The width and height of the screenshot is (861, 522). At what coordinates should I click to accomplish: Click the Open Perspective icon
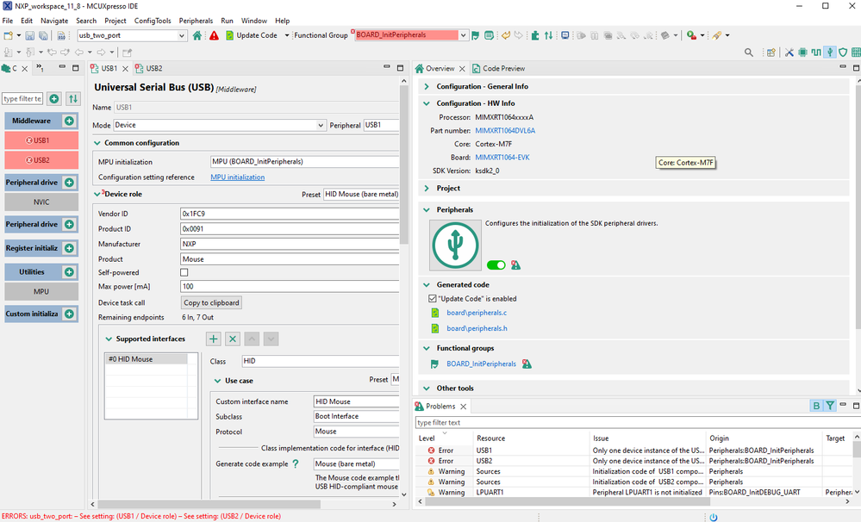771,53
